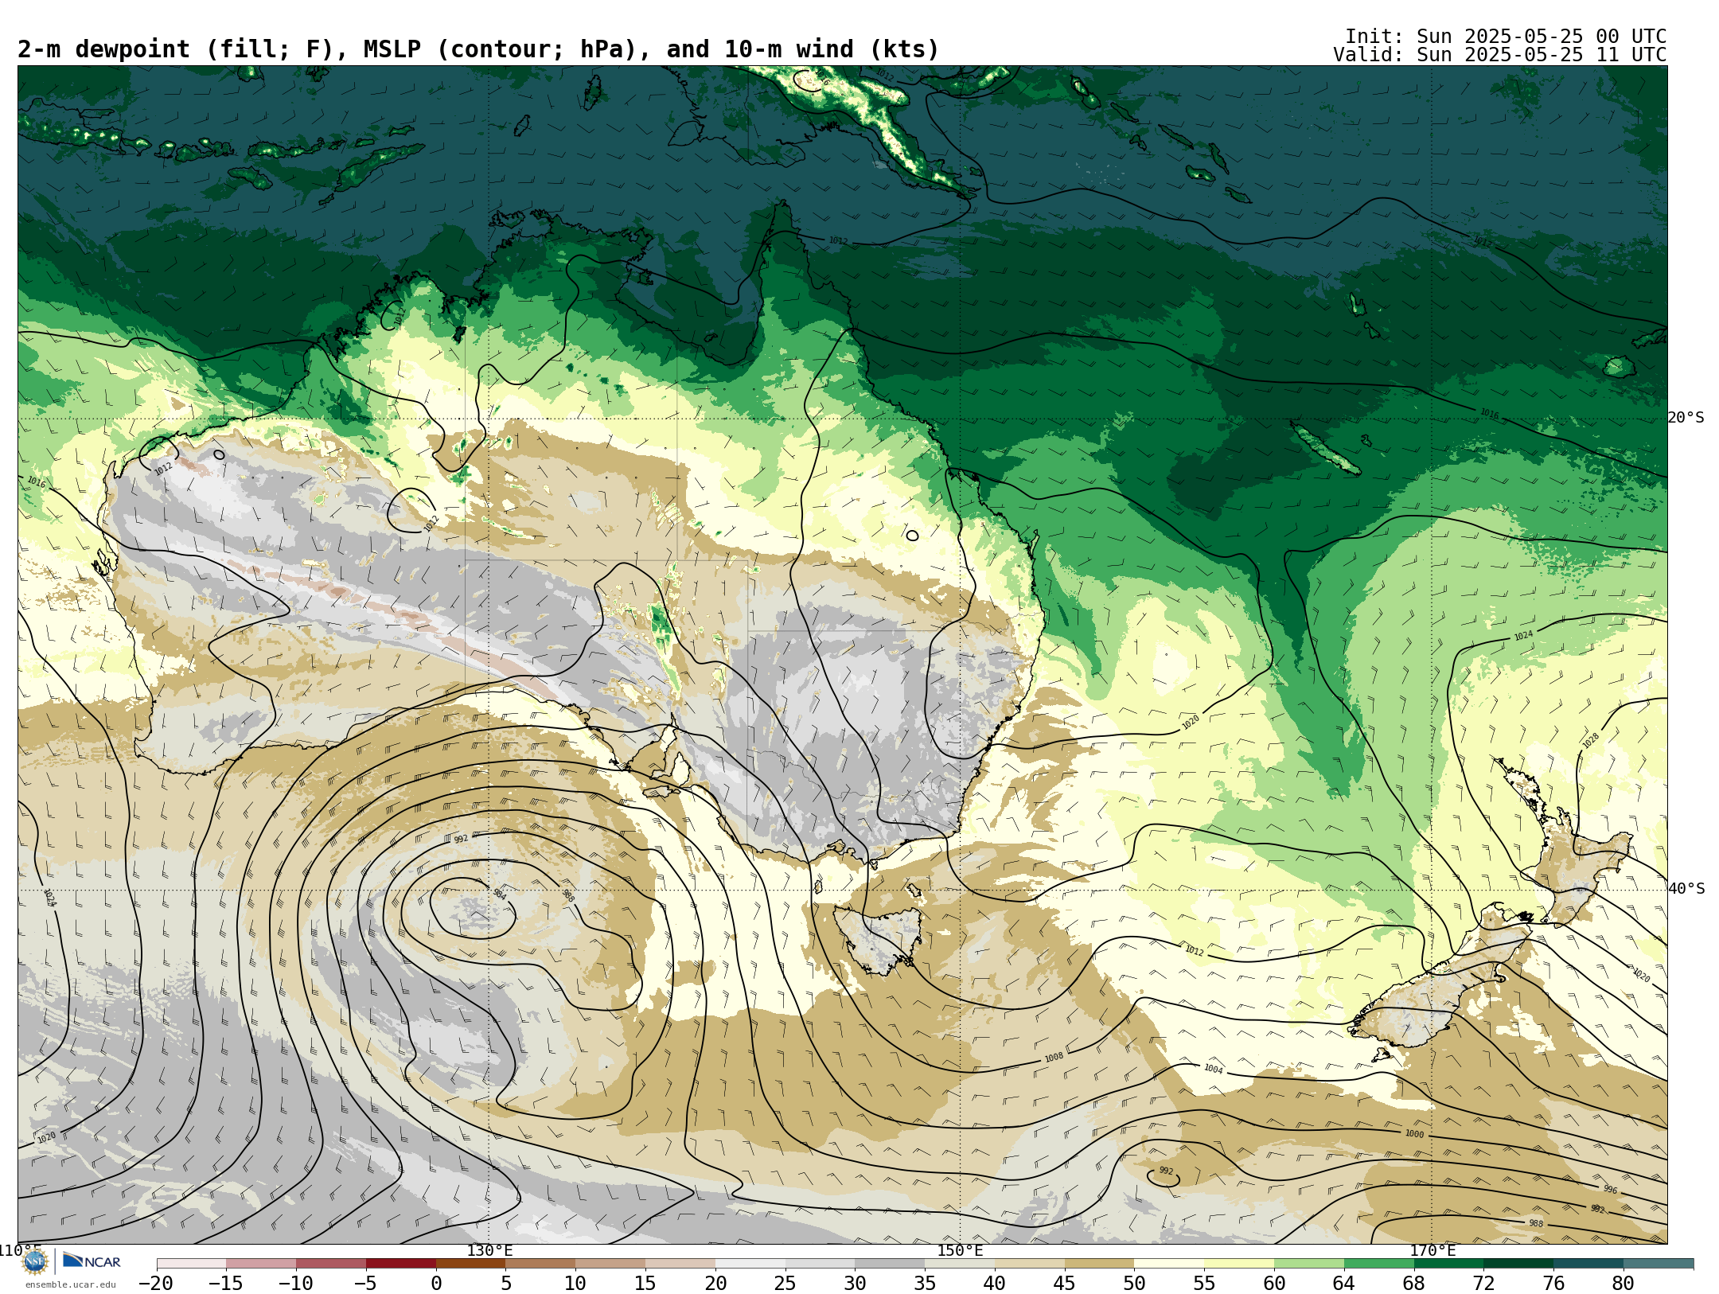Open the ensemble.ucar.edu link text

click(x=70, y=1284)
